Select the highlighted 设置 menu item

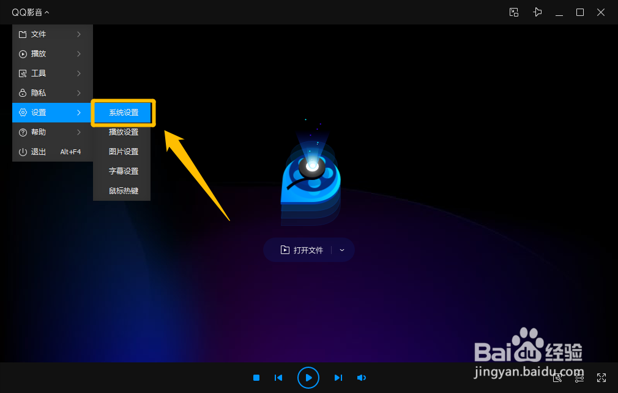[53, 113]
